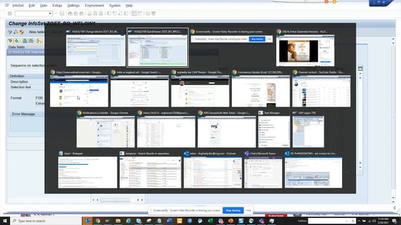The height and width of the screenshot is (225, 401).
Task: Click the Exit icon in SAP toolbar
Action: click(x=76, y=14)
